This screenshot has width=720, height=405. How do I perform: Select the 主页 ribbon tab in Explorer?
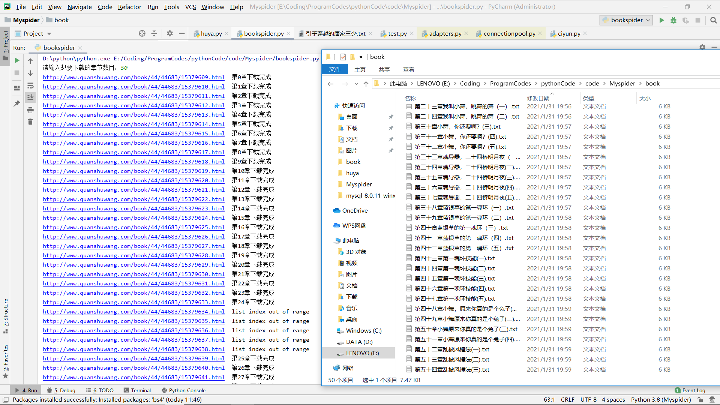click(360, 70)
